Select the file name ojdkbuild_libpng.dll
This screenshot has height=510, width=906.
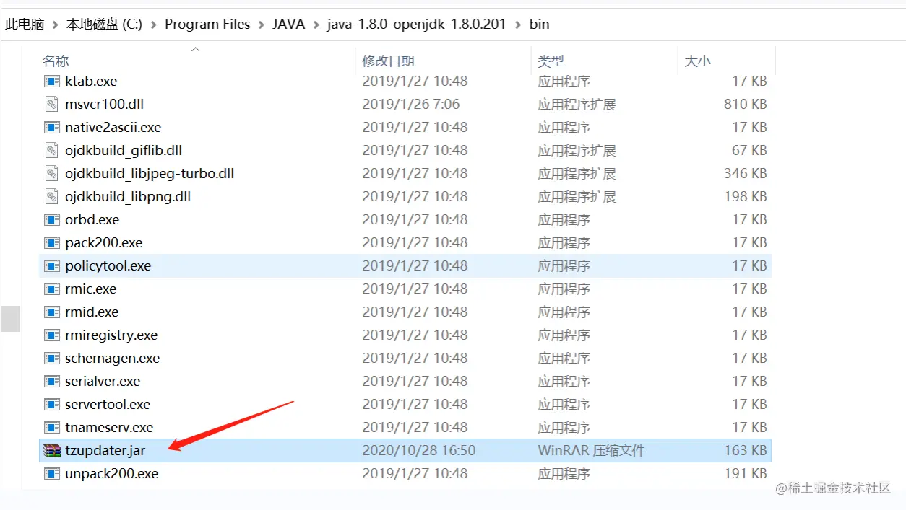tap(128, 197)
